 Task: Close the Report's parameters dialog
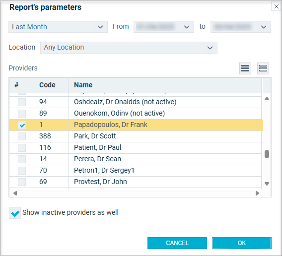tap(276, 6)
